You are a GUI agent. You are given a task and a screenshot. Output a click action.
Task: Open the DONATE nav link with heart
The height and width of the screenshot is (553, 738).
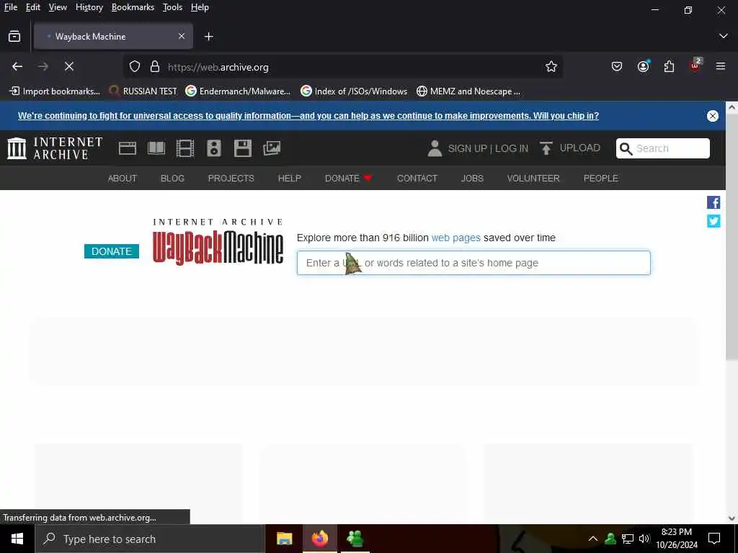click(348, 179)
